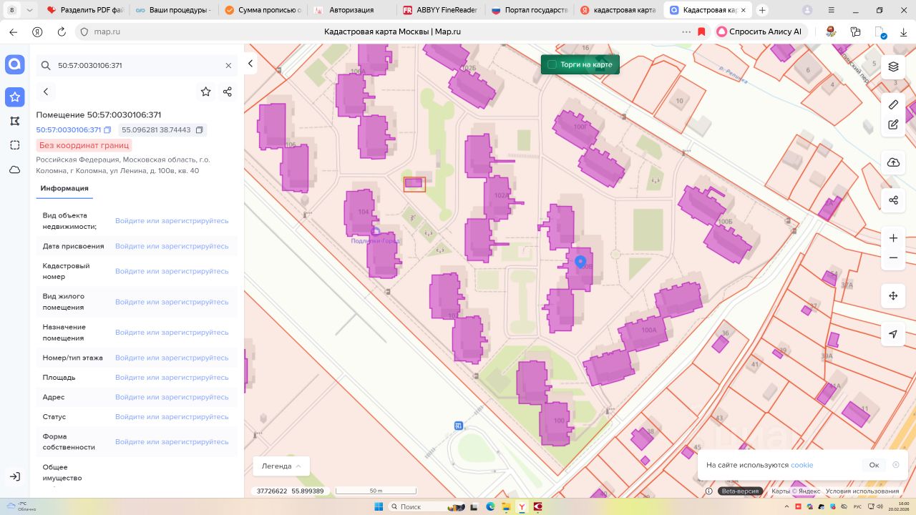The height and width of the screenshot is (515, 916).
Task: Enable the Торги на карте checkbox
Action: pyautogui.click(x=552, y=64)
